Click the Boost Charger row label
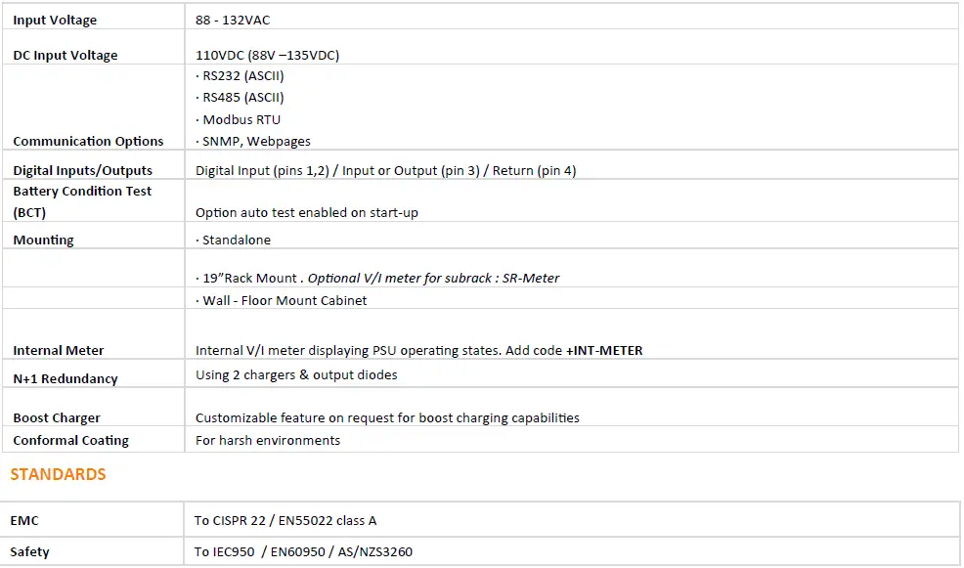 click(57, 417)
